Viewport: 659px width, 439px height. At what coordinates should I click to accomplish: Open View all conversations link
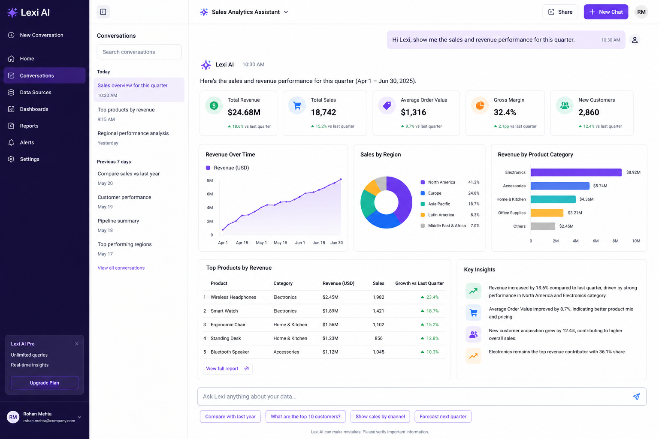121,268
